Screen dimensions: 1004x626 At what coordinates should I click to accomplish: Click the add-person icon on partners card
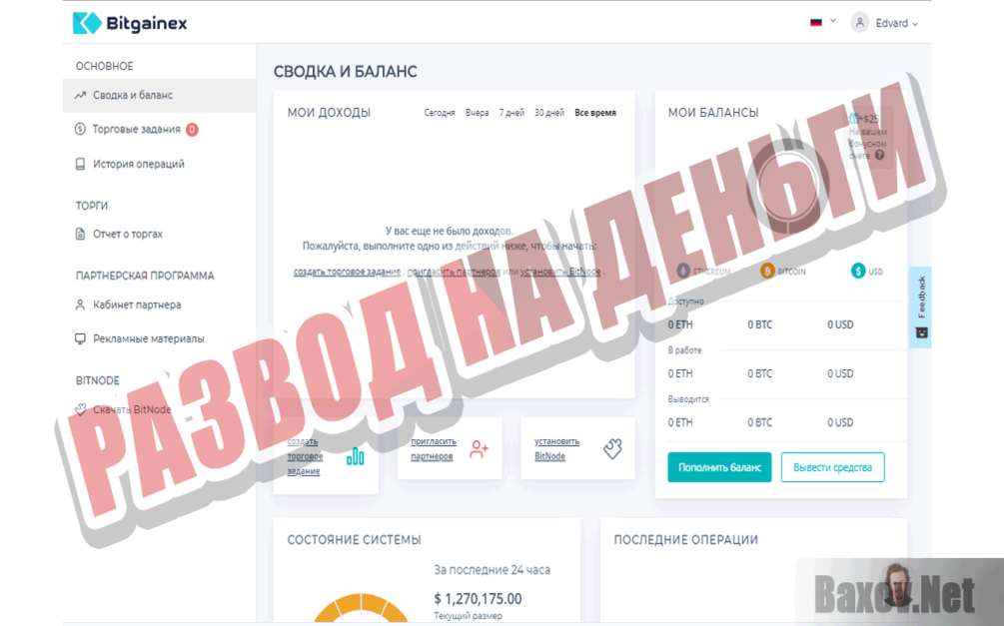point(479,448)
